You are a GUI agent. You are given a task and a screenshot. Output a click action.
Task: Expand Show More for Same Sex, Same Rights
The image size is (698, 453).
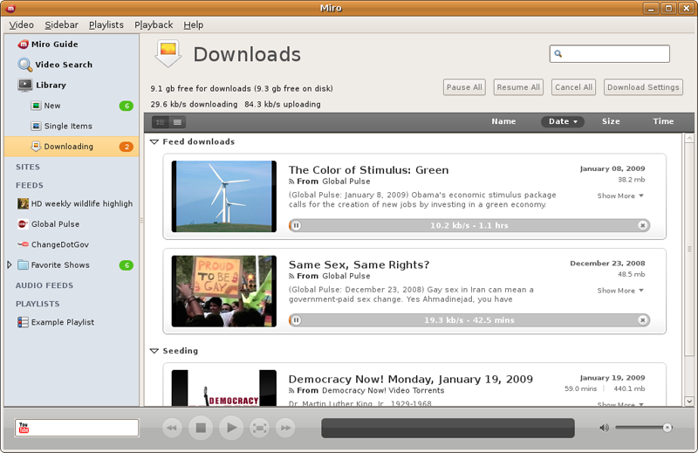620,291
